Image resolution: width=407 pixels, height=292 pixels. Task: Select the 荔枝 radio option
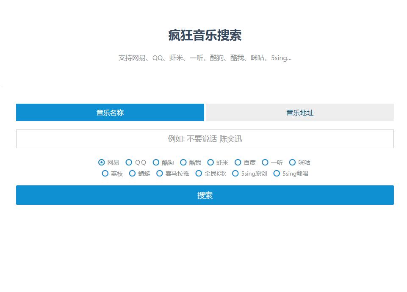(x=105, y=174)
